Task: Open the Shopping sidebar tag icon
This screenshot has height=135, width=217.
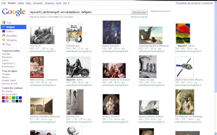Action: pos(4,40)
